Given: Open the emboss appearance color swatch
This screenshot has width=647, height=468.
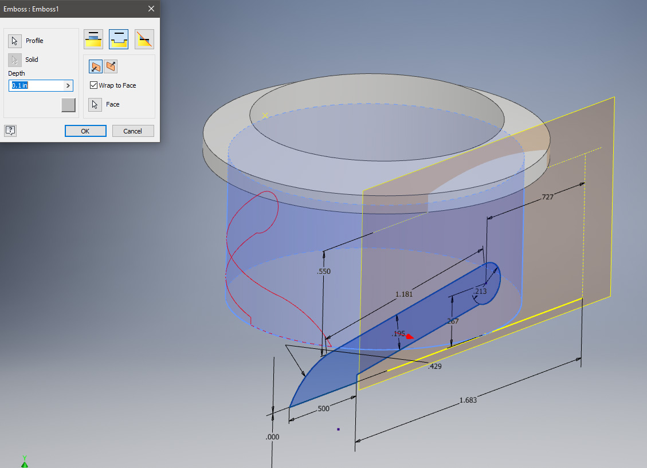Looking at the screenshot, I should 68,105.
